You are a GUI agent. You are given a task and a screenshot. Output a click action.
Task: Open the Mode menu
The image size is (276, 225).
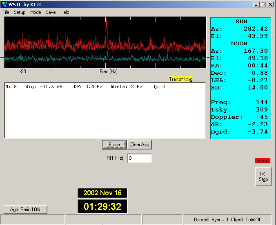pyautogui.click(x=36, y=12)
